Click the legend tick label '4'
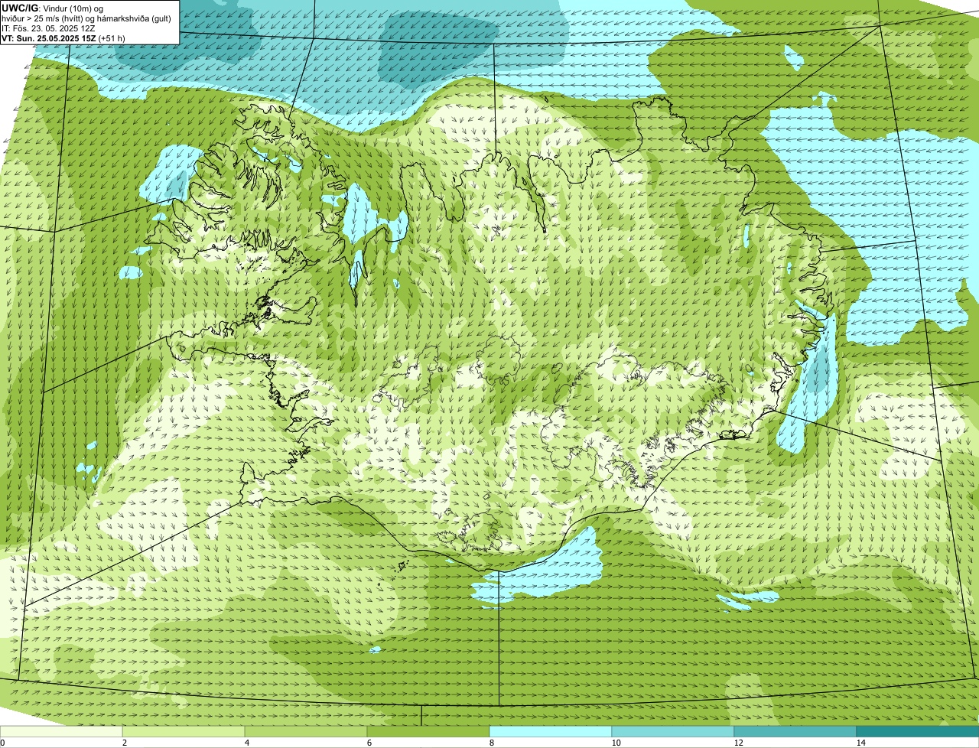 246,743
